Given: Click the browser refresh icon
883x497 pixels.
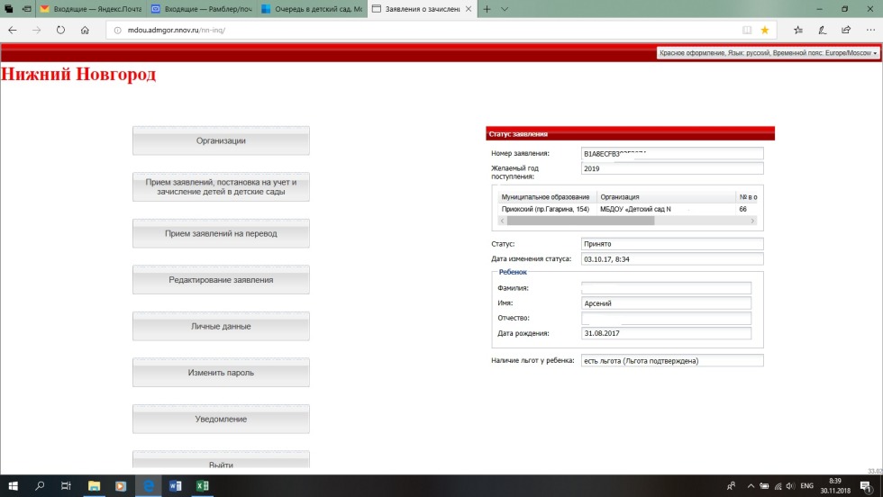Looking at the screenshot, I should [x=60, y=29].
